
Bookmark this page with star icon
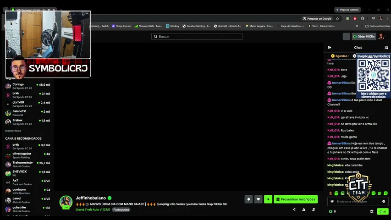pyautogui.click(x=337, y=18)
